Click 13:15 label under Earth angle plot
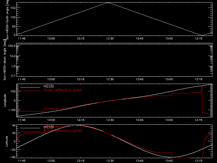The width and height of the screenshot is (217, 163). click(x=199, y=39)
